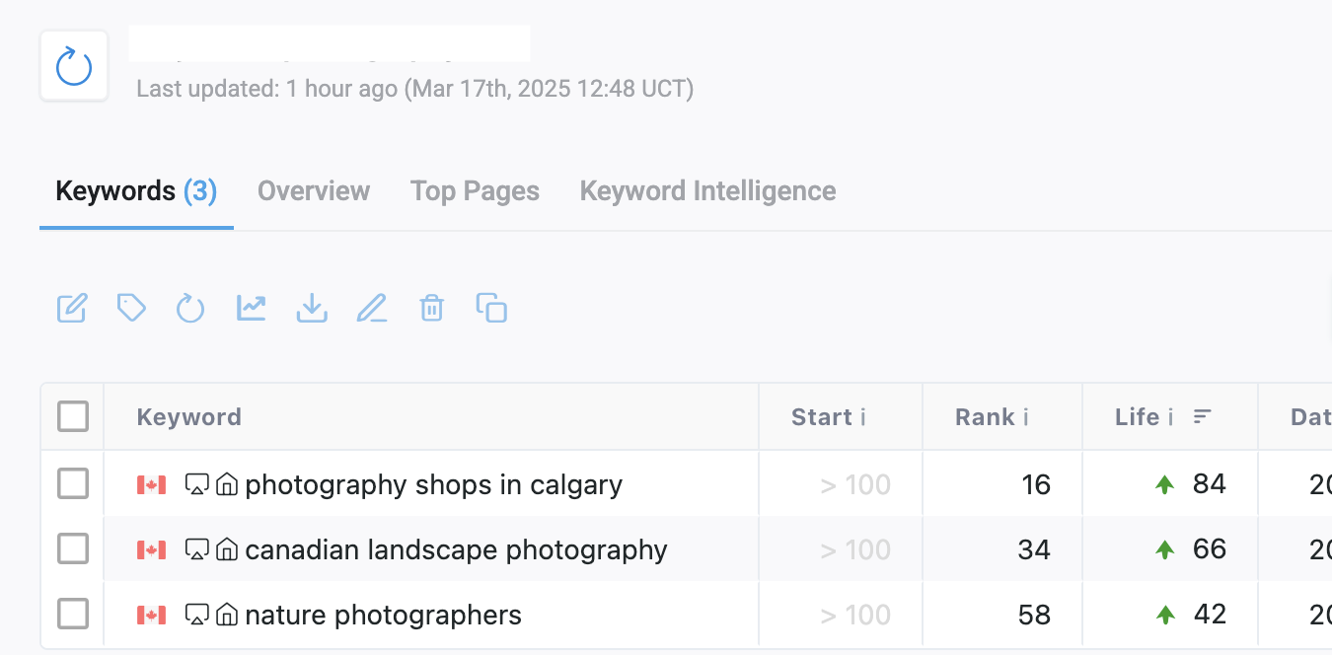
Task: Open the Keyword Intelligence tab
Action: point(707,190)
